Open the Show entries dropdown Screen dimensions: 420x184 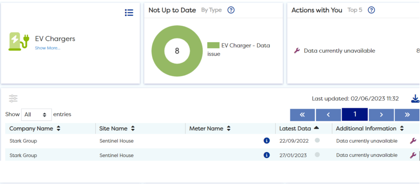[37, 114]
